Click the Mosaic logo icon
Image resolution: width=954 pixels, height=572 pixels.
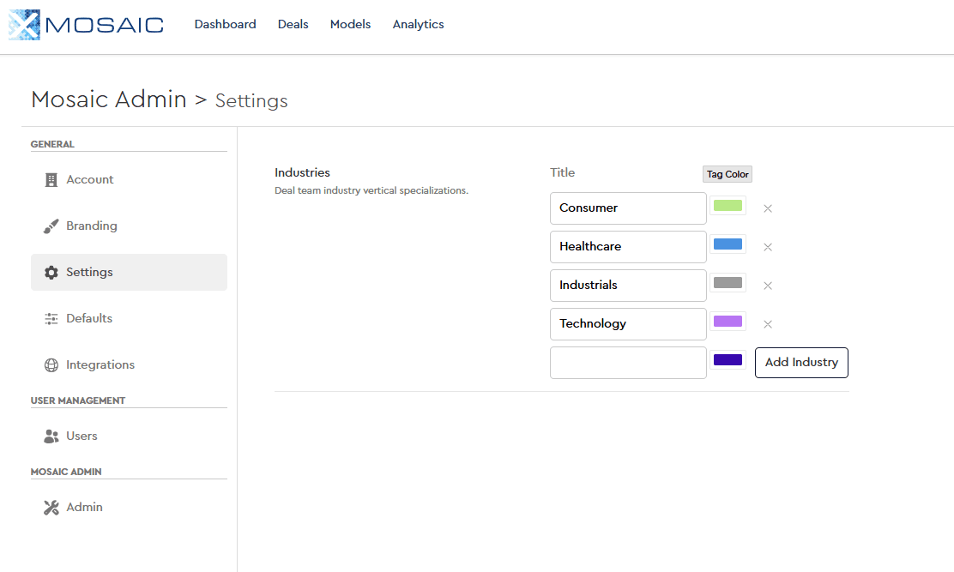24,25
